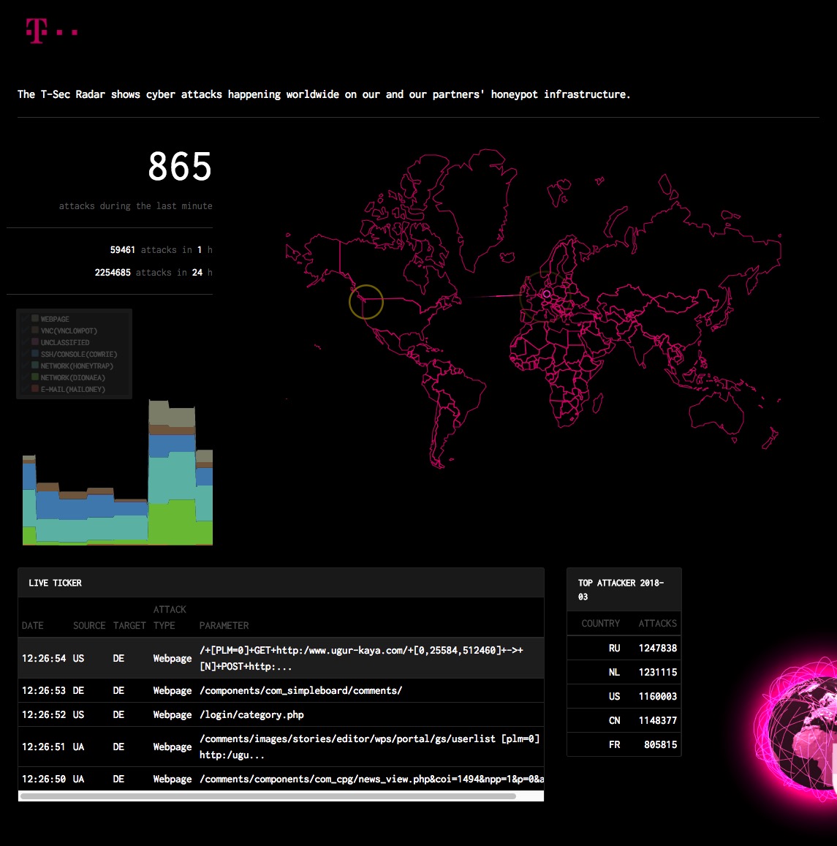Toggle the Network(Dionaea) legend checkmark
This screenshot has height=846, width=837.
26,377
